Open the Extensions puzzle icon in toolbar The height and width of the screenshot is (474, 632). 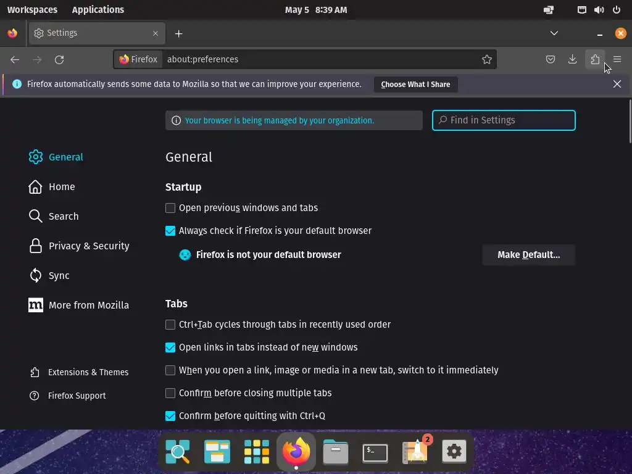pos(595,59)
